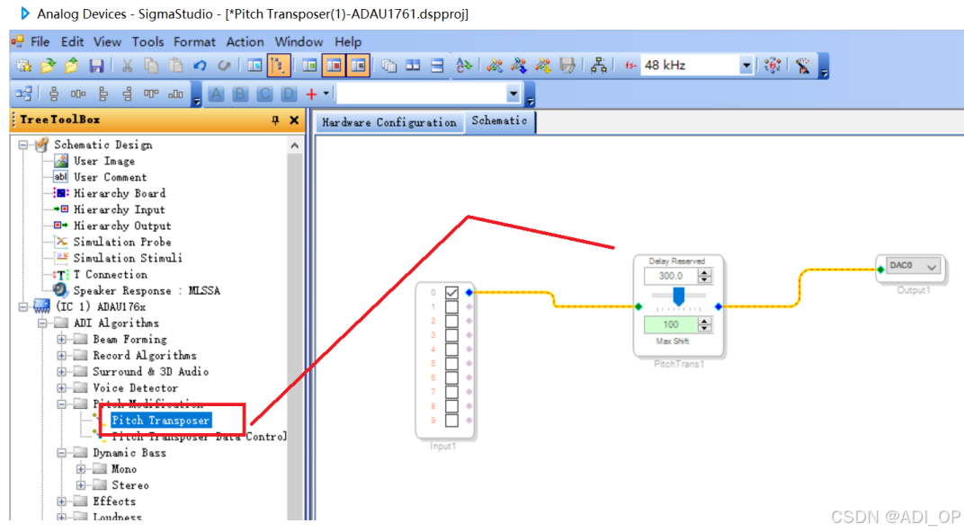Toggle the two-pane red view toolbar button

pos(334,66)
